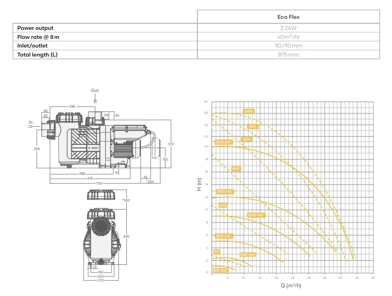Click the "26" tick on the H axis
This screenshot has height=296, width=392.
(206, 113)
